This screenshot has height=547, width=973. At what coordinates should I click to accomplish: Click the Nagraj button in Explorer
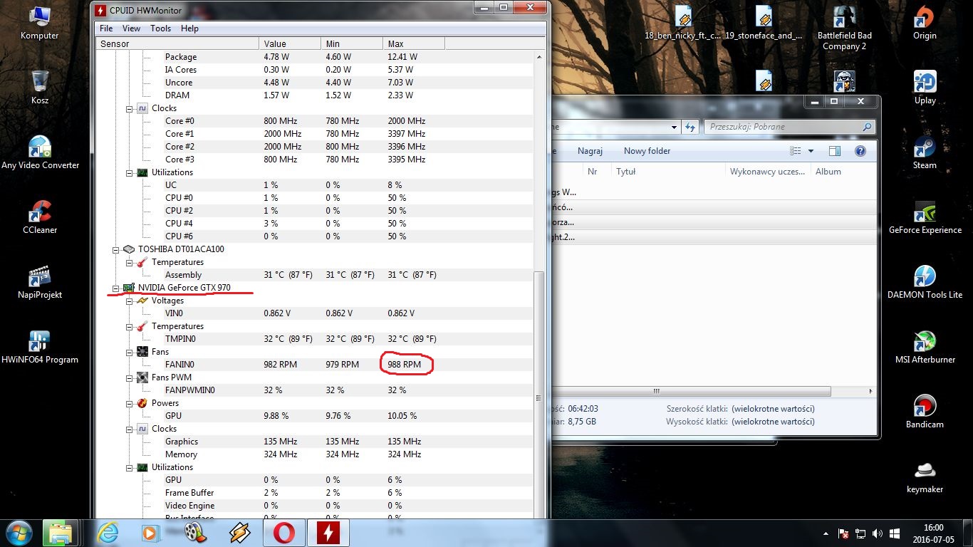click(590, 151)
